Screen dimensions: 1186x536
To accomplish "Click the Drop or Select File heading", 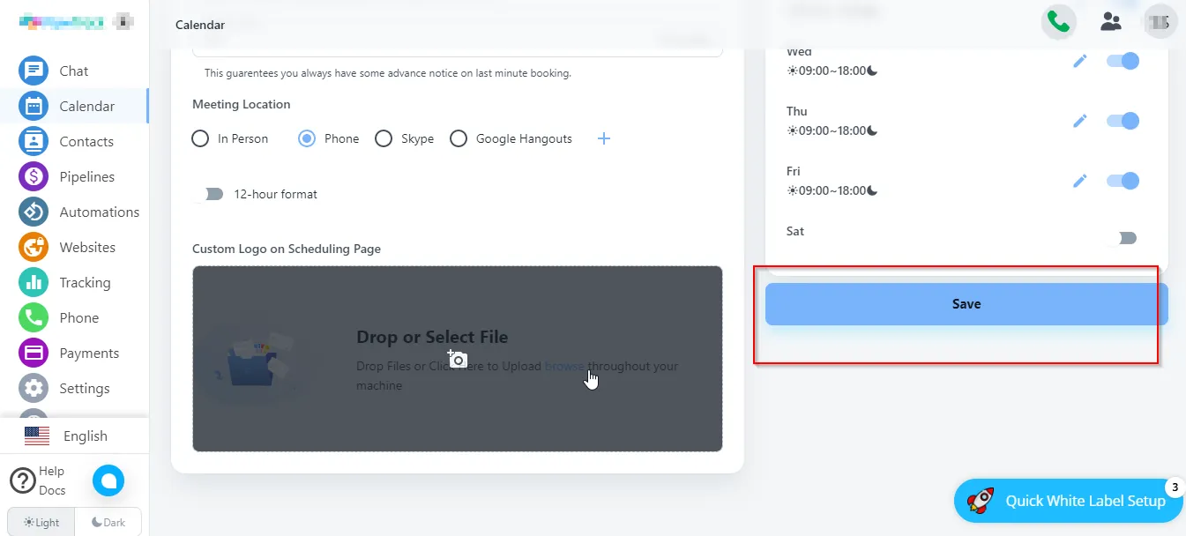I will coord(432,337).
